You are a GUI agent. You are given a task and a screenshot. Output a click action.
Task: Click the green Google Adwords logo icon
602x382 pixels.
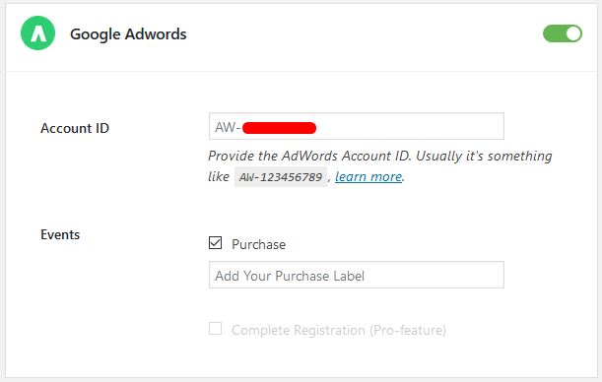pyautogui.click(x=37, y=33)
